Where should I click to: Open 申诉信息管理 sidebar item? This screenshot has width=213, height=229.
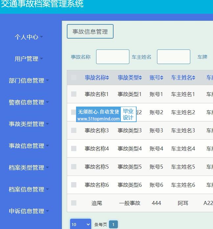pyautogui.click(x=29, y=211)
